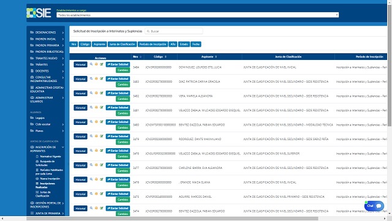
Task: Click the orange print icon in row 3484
Action: coord(96,64)
